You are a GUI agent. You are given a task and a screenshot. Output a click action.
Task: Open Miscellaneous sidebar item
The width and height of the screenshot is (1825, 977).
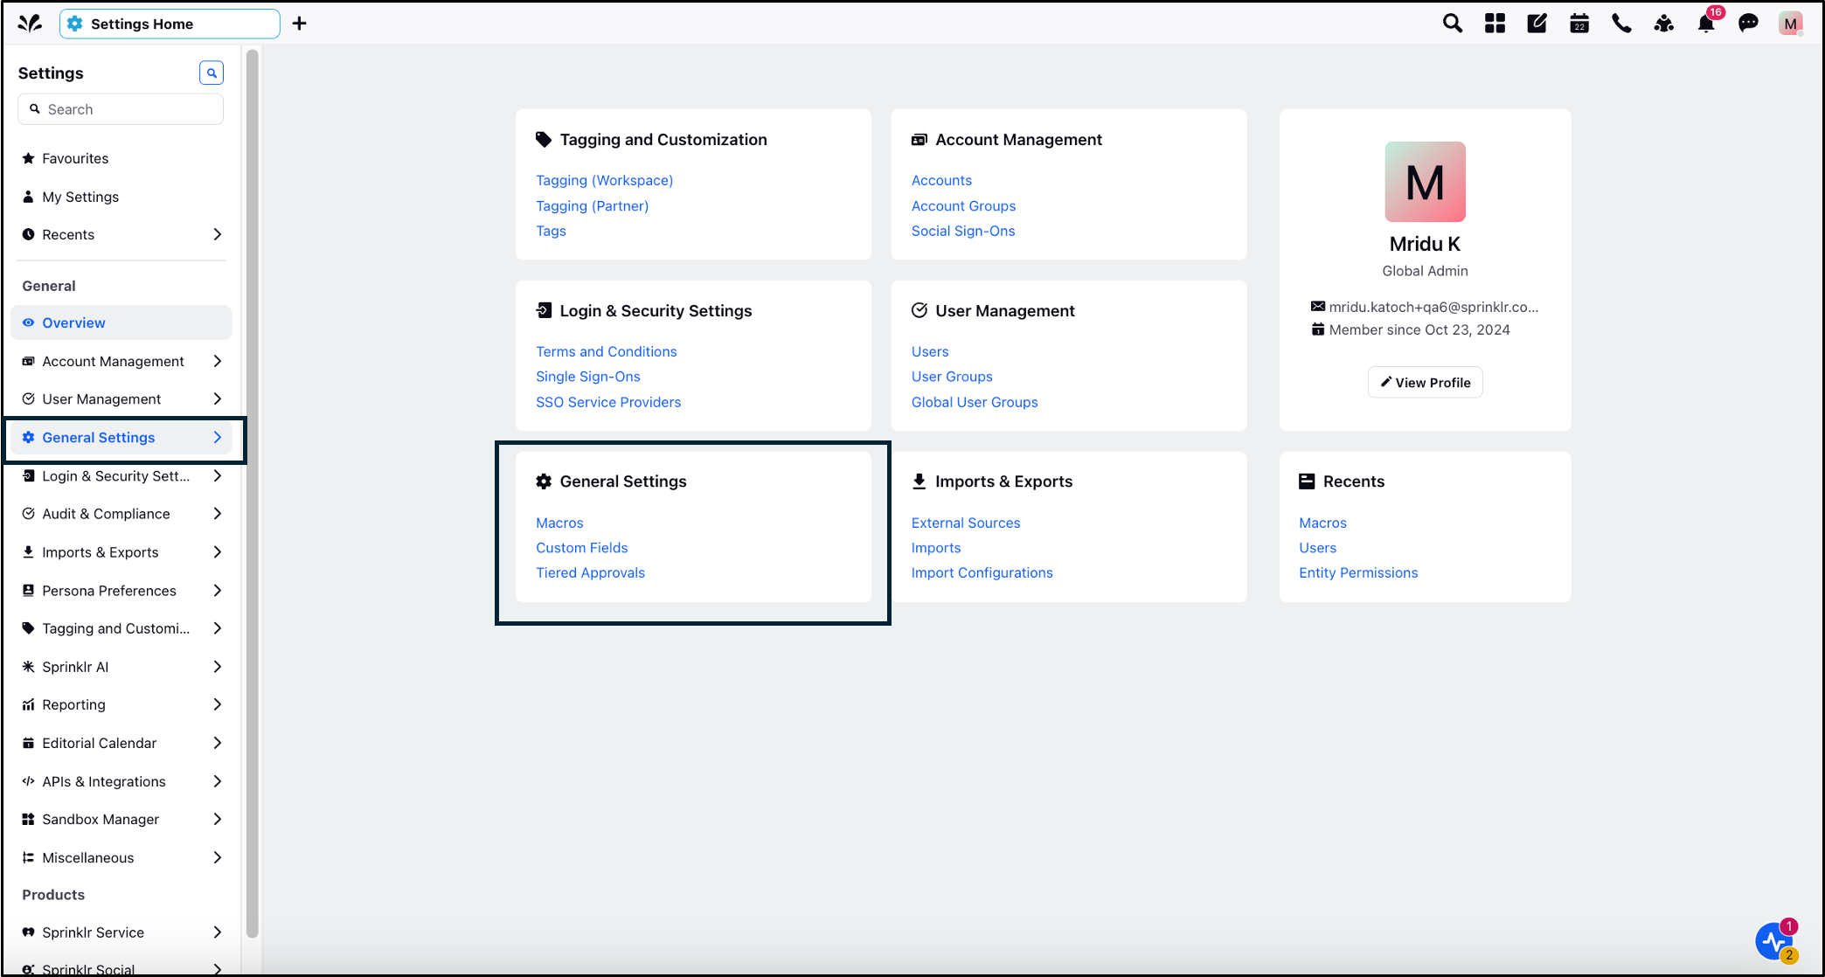[121, 857]
